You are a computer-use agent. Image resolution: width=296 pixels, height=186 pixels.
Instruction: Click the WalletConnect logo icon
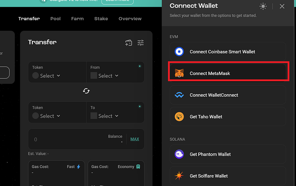point(179,95)
